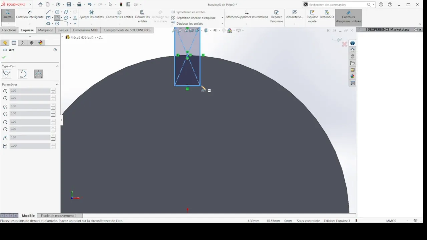Collapse the Paramètres section

coord(57,84)
